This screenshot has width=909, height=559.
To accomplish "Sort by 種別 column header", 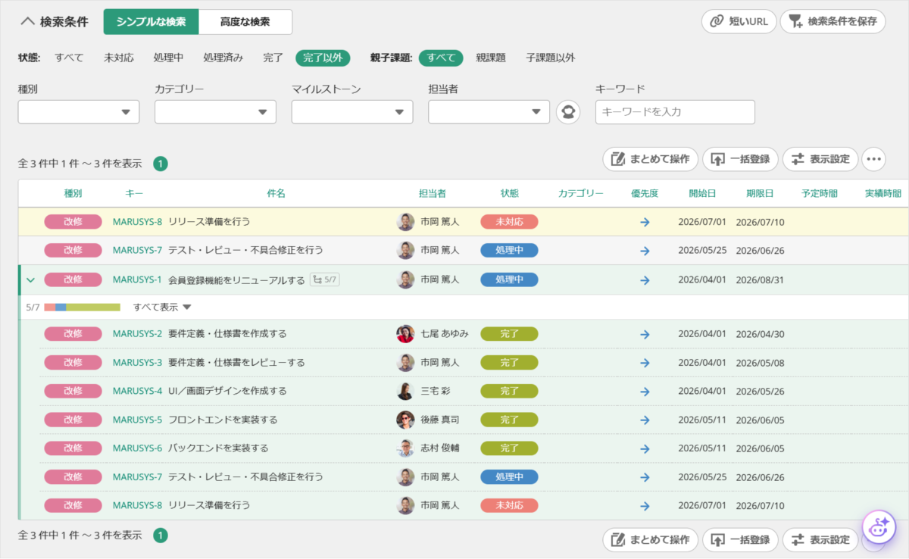I will (x=73, y=193).
